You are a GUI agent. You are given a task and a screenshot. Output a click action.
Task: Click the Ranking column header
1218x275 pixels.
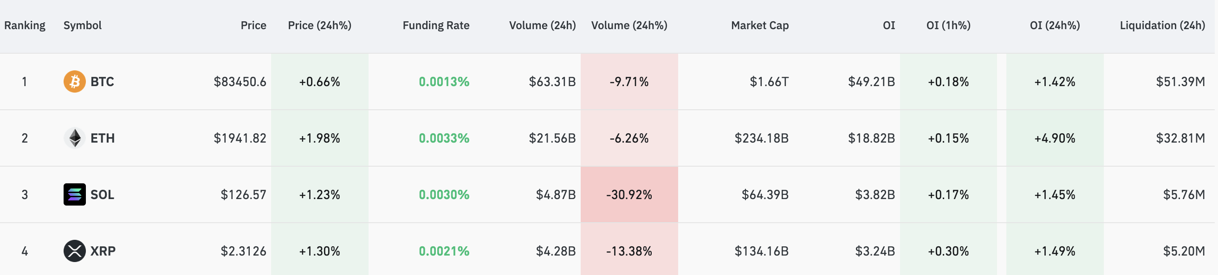coord(25,25)
